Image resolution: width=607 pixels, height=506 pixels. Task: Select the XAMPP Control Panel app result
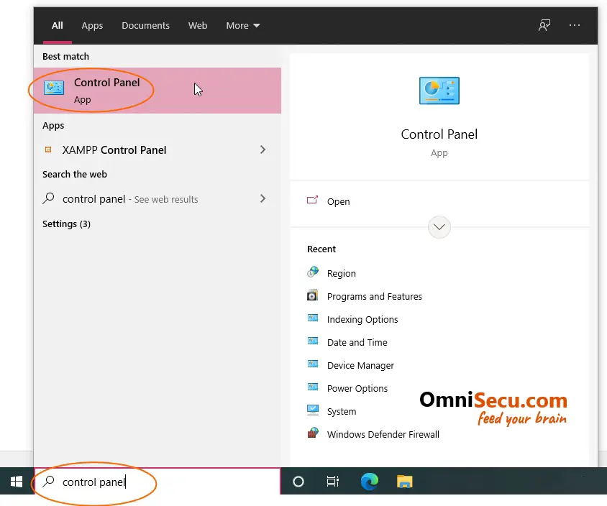click(158, 149)
